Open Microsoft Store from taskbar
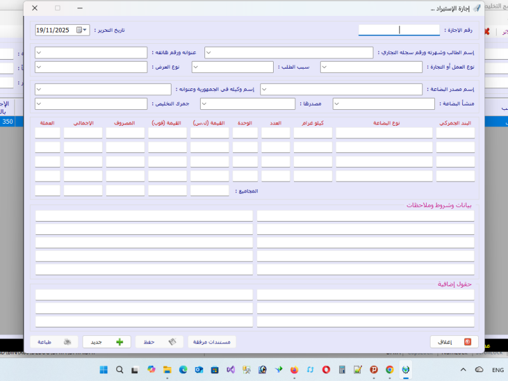This screenshot has height=381, width=508. tap(215, 370)
